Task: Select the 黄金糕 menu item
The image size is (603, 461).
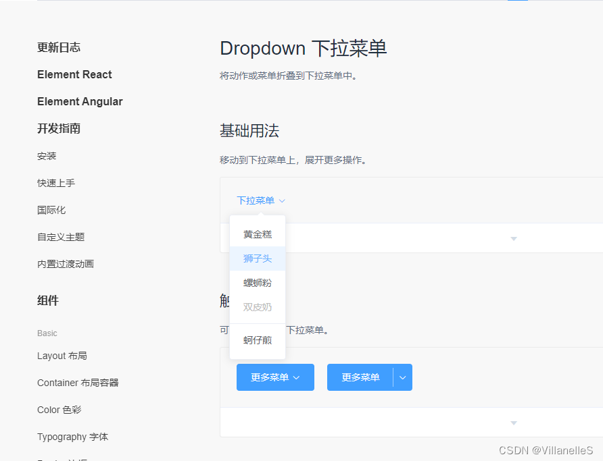Action: coord(257,234)
